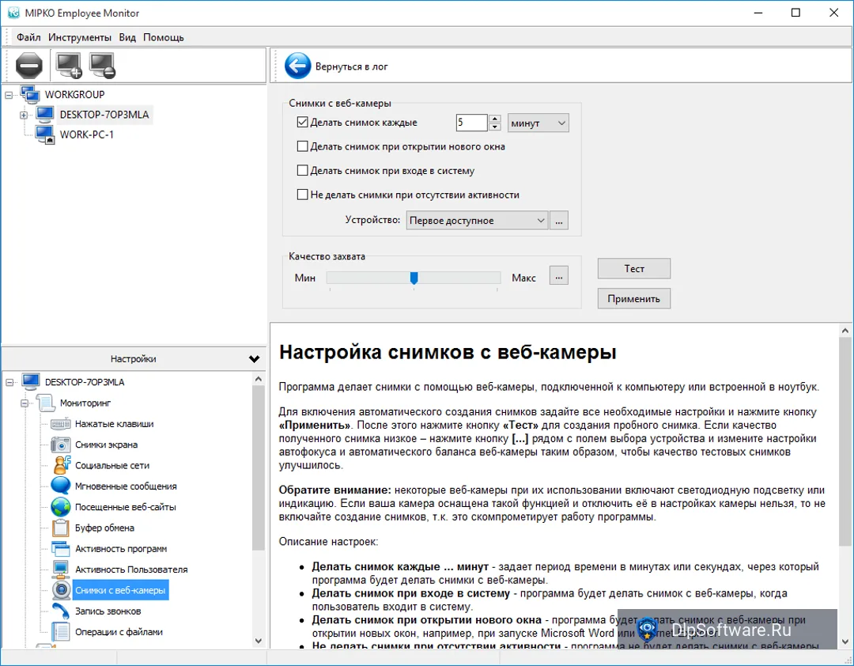This screenshot has width=854, height=666.
Task: Open the Файл menu
Action: (x=28, y=38)
